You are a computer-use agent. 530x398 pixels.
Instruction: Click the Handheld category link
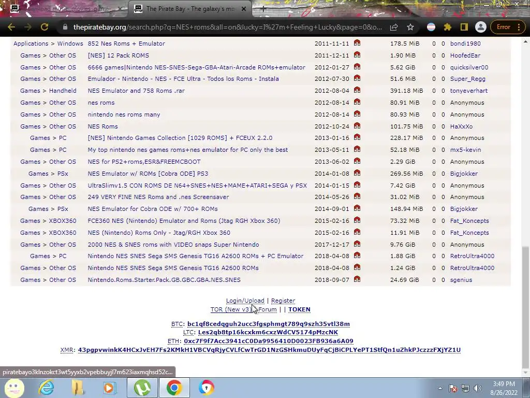63,91
